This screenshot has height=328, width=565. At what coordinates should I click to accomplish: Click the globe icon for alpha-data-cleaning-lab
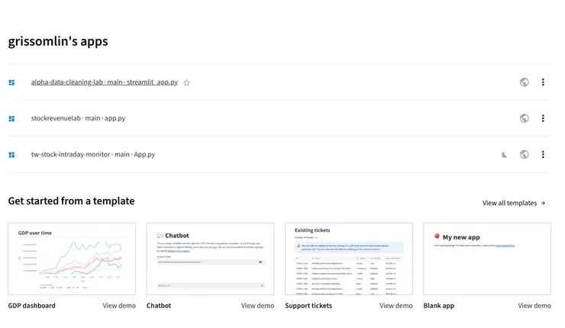[525, 82]
